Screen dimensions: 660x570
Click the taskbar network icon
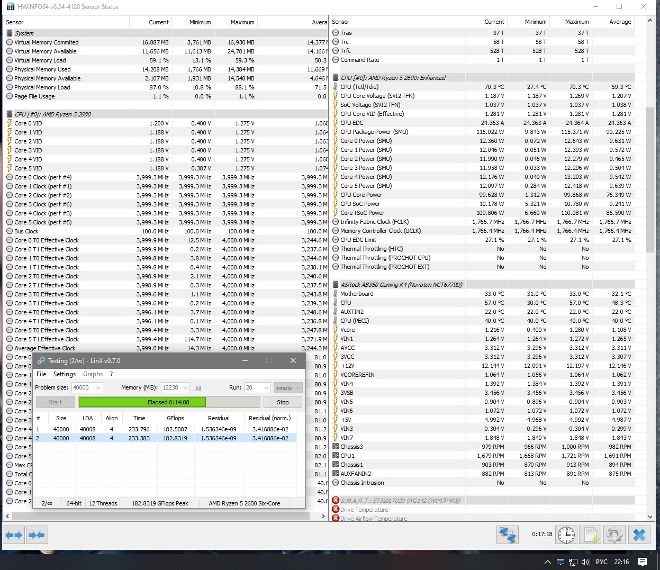(x=573, y=562)
